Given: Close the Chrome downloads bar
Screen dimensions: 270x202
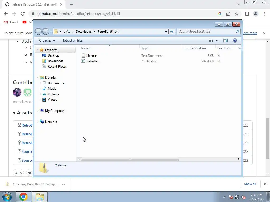Looking at the screenshot, I should pyautogui.click(x=265, y=184).
